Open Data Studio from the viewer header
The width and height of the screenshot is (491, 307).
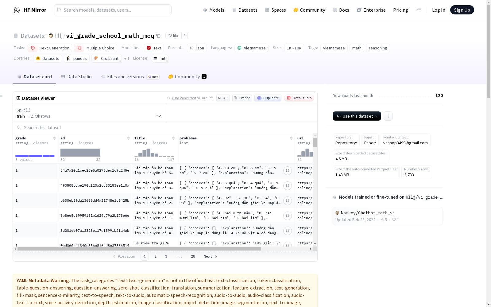tap(299, 98)
